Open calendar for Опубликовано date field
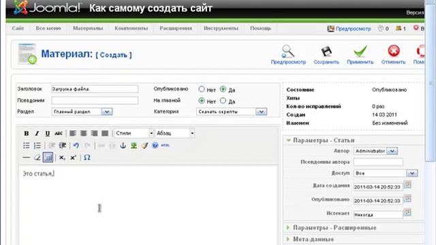 coord(407,199)
